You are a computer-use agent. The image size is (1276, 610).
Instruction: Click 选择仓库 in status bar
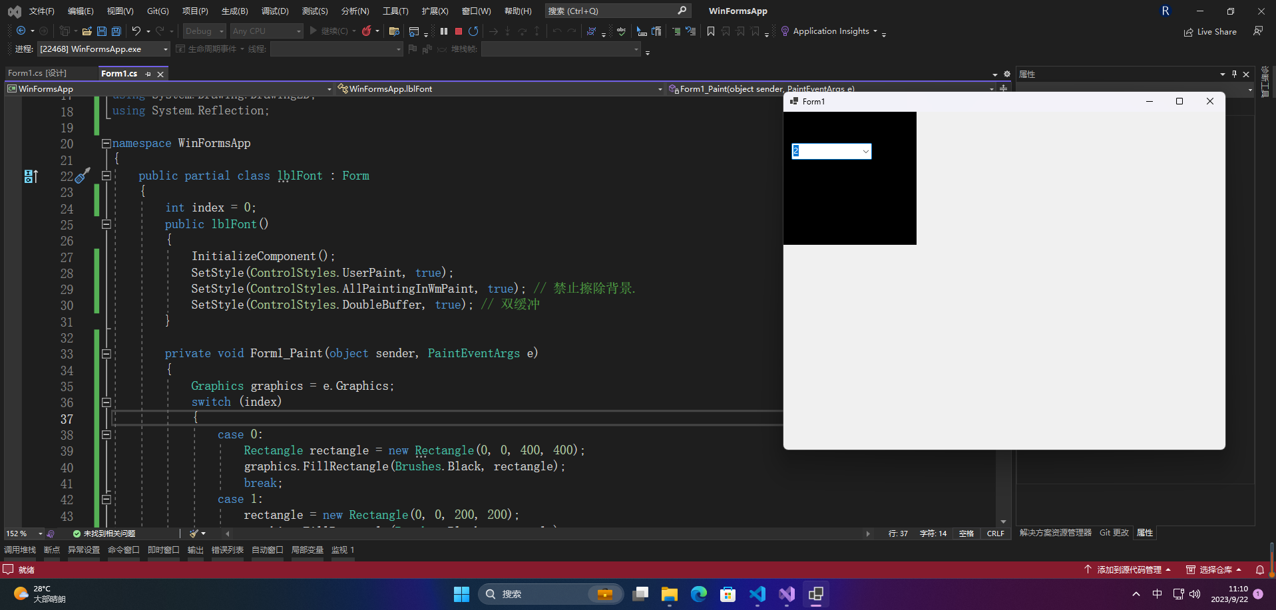click(1214, 570)
